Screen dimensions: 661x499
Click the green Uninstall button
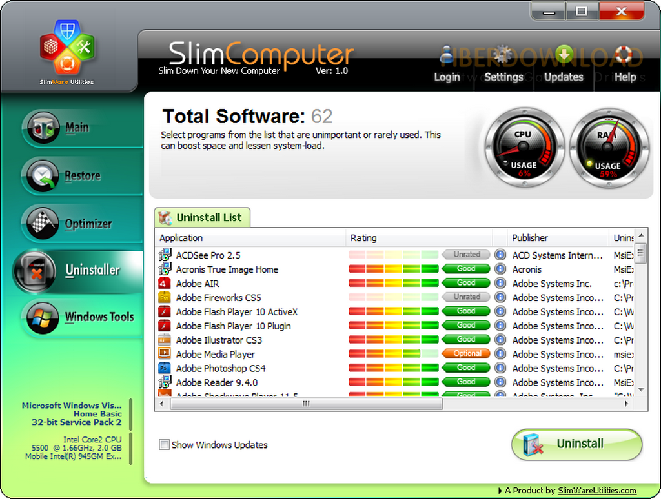tap(576, 444)
